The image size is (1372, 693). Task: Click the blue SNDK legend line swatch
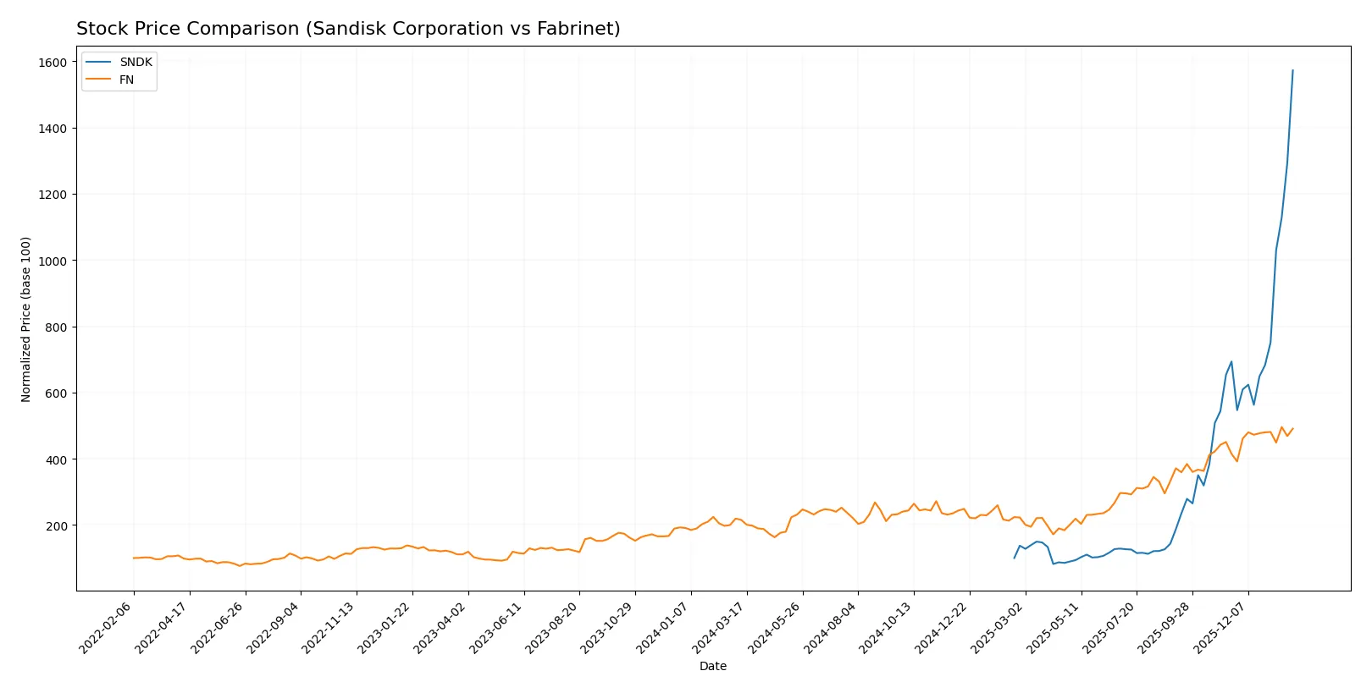pyautogui.click(x=98, y=63)
